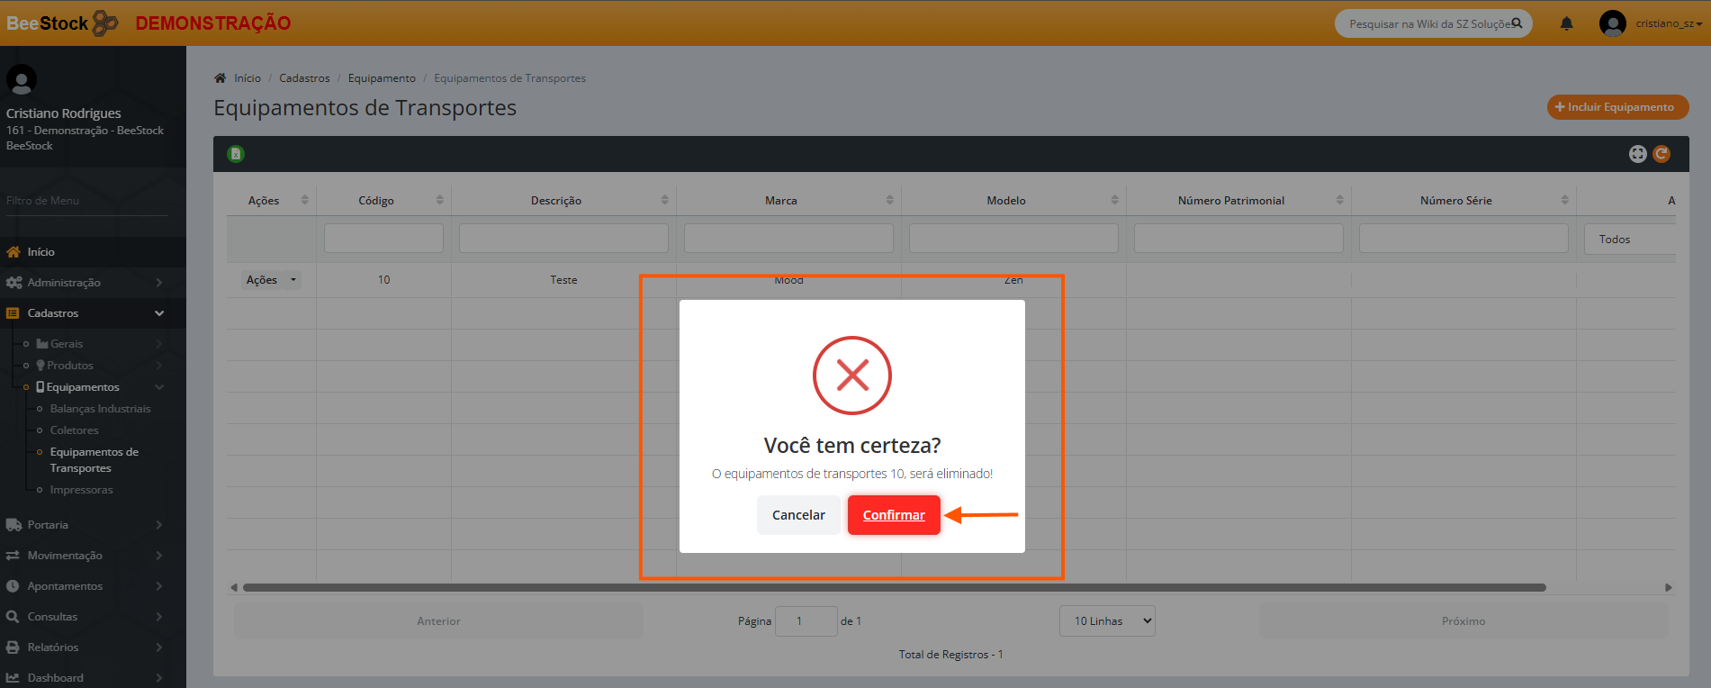Click the user avatar icon in top bar
Viewport: 1711px width, 688px height.
pyautogui.click(x=1612, y=23)
